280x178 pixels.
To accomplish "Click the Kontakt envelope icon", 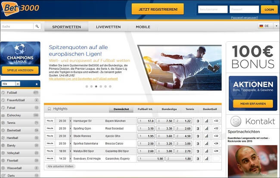I will (236, 121).
